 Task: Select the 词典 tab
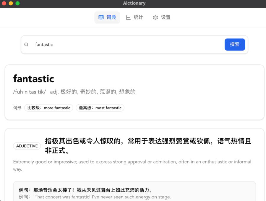[107, 17]
